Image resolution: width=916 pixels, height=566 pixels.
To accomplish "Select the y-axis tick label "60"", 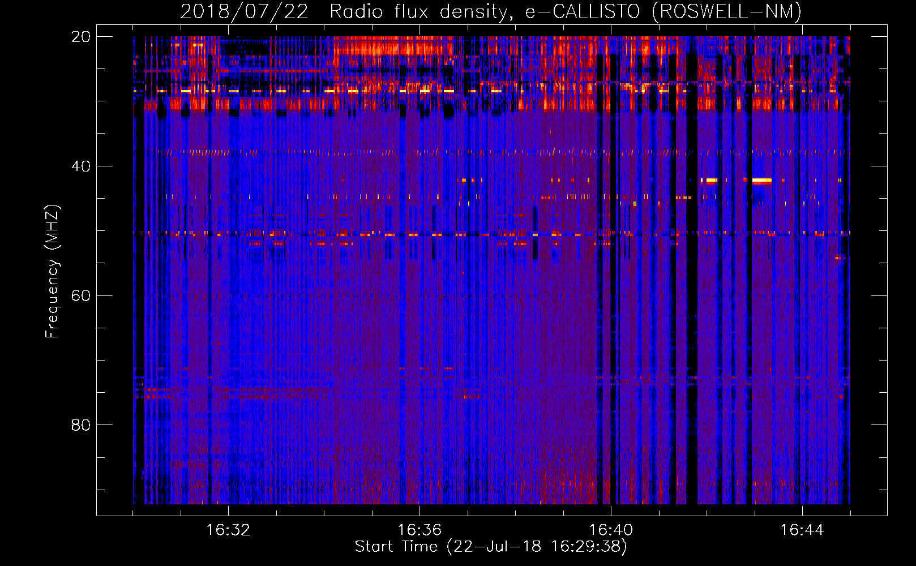I will click(81, 296).
